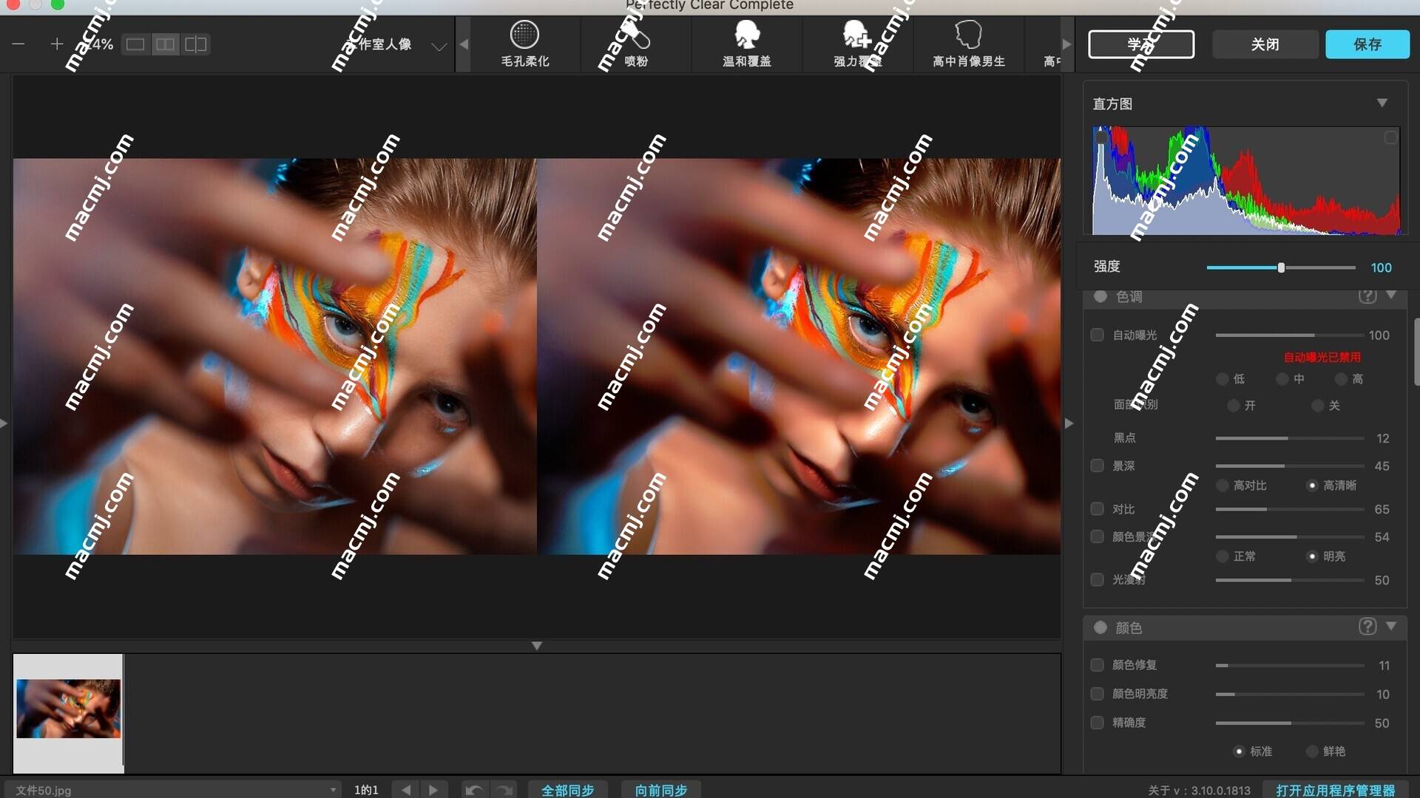Click the undo arrow icon
Image resolution: width=1420 pixels, height=798 pixels.
474,790
